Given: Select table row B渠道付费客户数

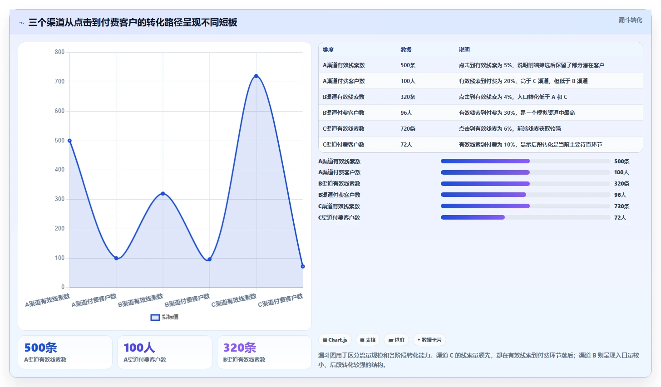Looking at the screenshot, I should (x=481, y=113).
